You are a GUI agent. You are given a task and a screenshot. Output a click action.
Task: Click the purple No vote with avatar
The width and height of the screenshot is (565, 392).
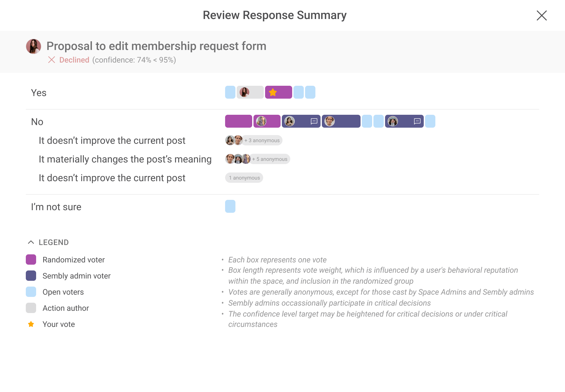267,121
